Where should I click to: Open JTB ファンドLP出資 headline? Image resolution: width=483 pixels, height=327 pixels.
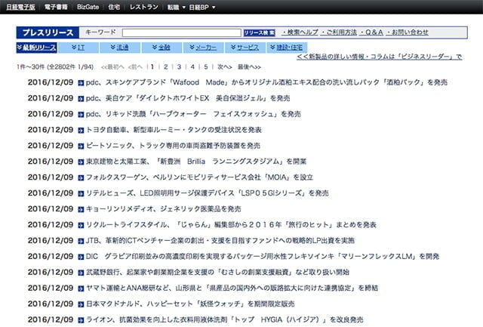tap(220, 241)
